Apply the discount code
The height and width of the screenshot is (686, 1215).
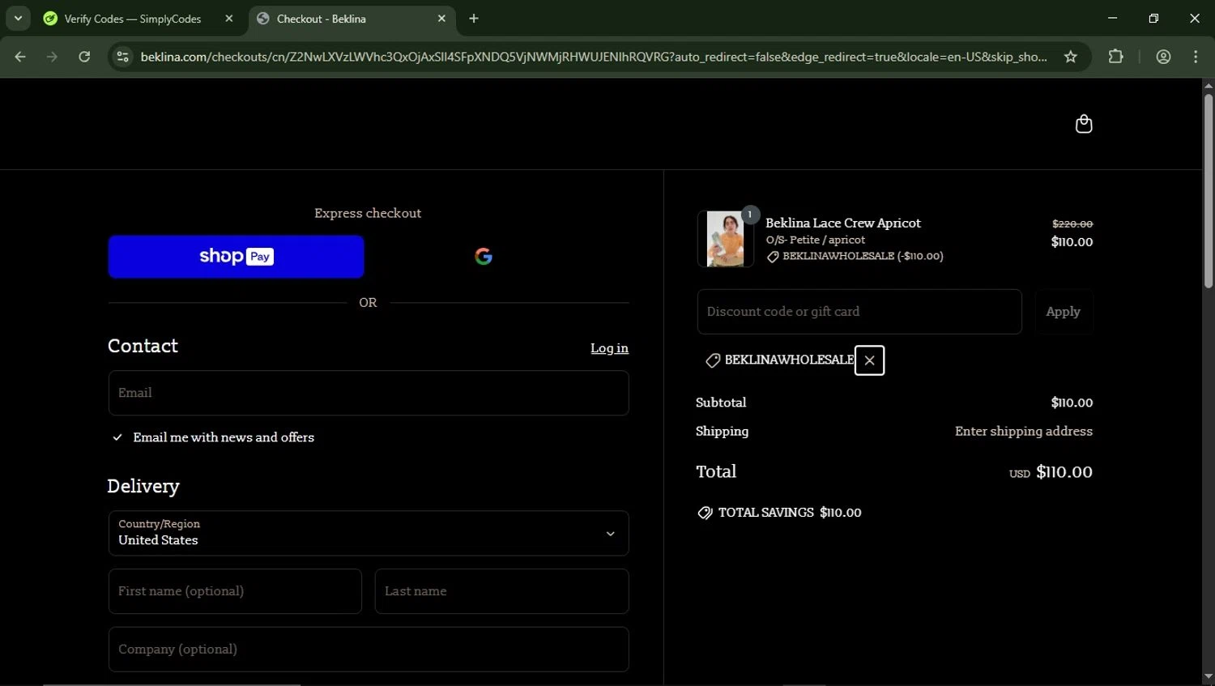coord(1064,312)
